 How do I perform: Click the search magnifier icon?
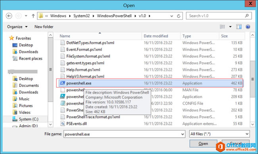[x=246, y=16]
